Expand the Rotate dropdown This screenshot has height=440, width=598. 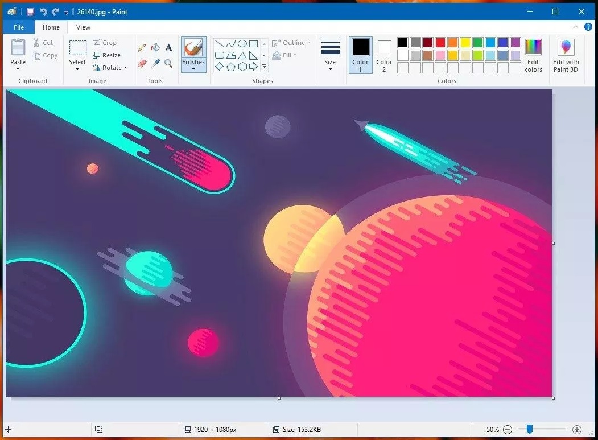pyautogui.click(x=126, y=68)
